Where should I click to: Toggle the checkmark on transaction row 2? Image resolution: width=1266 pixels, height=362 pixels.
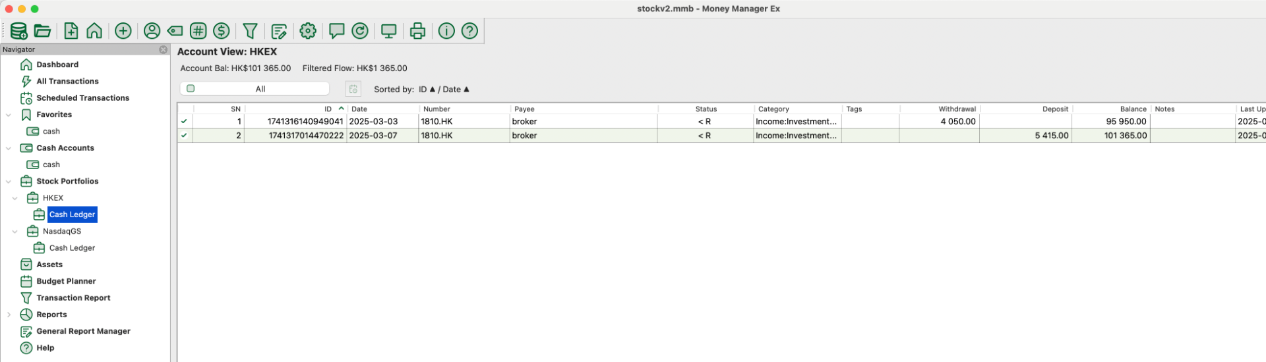(184, 136)
